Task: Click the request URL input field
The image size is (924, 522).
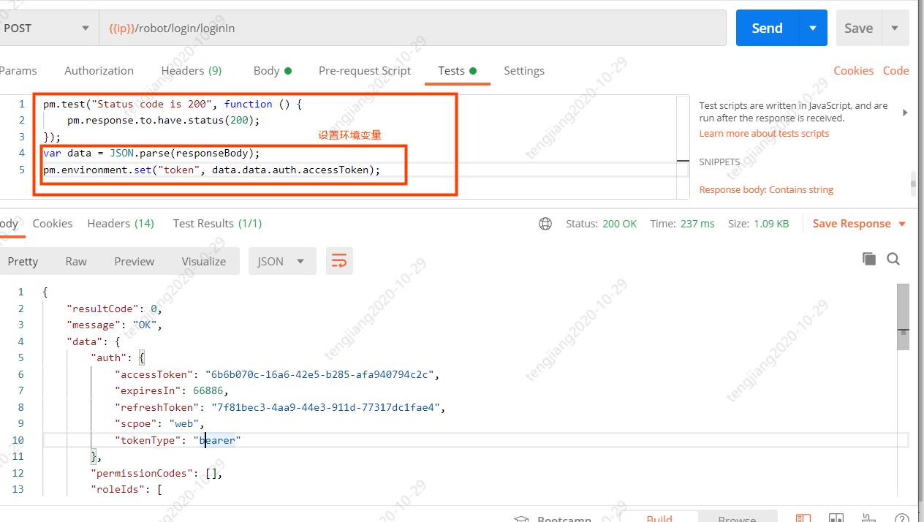Action: click(x=413, y=28)
